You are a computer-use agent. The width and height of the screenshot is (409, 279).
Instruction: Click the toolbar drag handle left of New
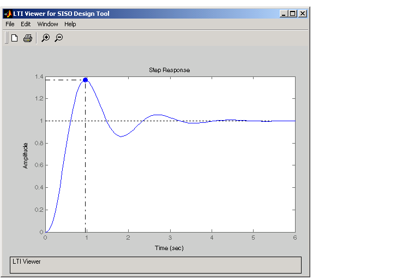click(x=7, y=38)
